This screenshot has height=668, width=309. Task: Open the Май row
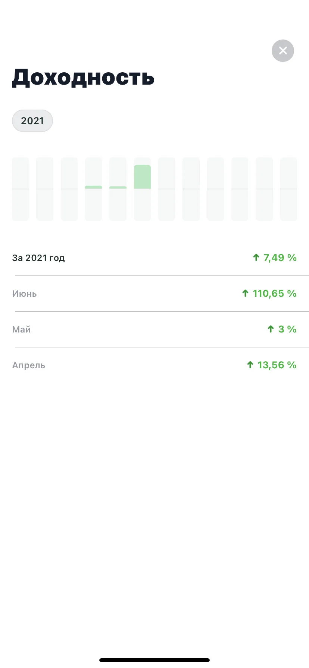pyautogui.click(x=154, y=330)
